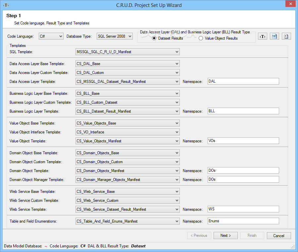Open the Business Logic Layer Custom Template dropdown
This screenshot has height=252, width=298.
[x=127, y=102]
